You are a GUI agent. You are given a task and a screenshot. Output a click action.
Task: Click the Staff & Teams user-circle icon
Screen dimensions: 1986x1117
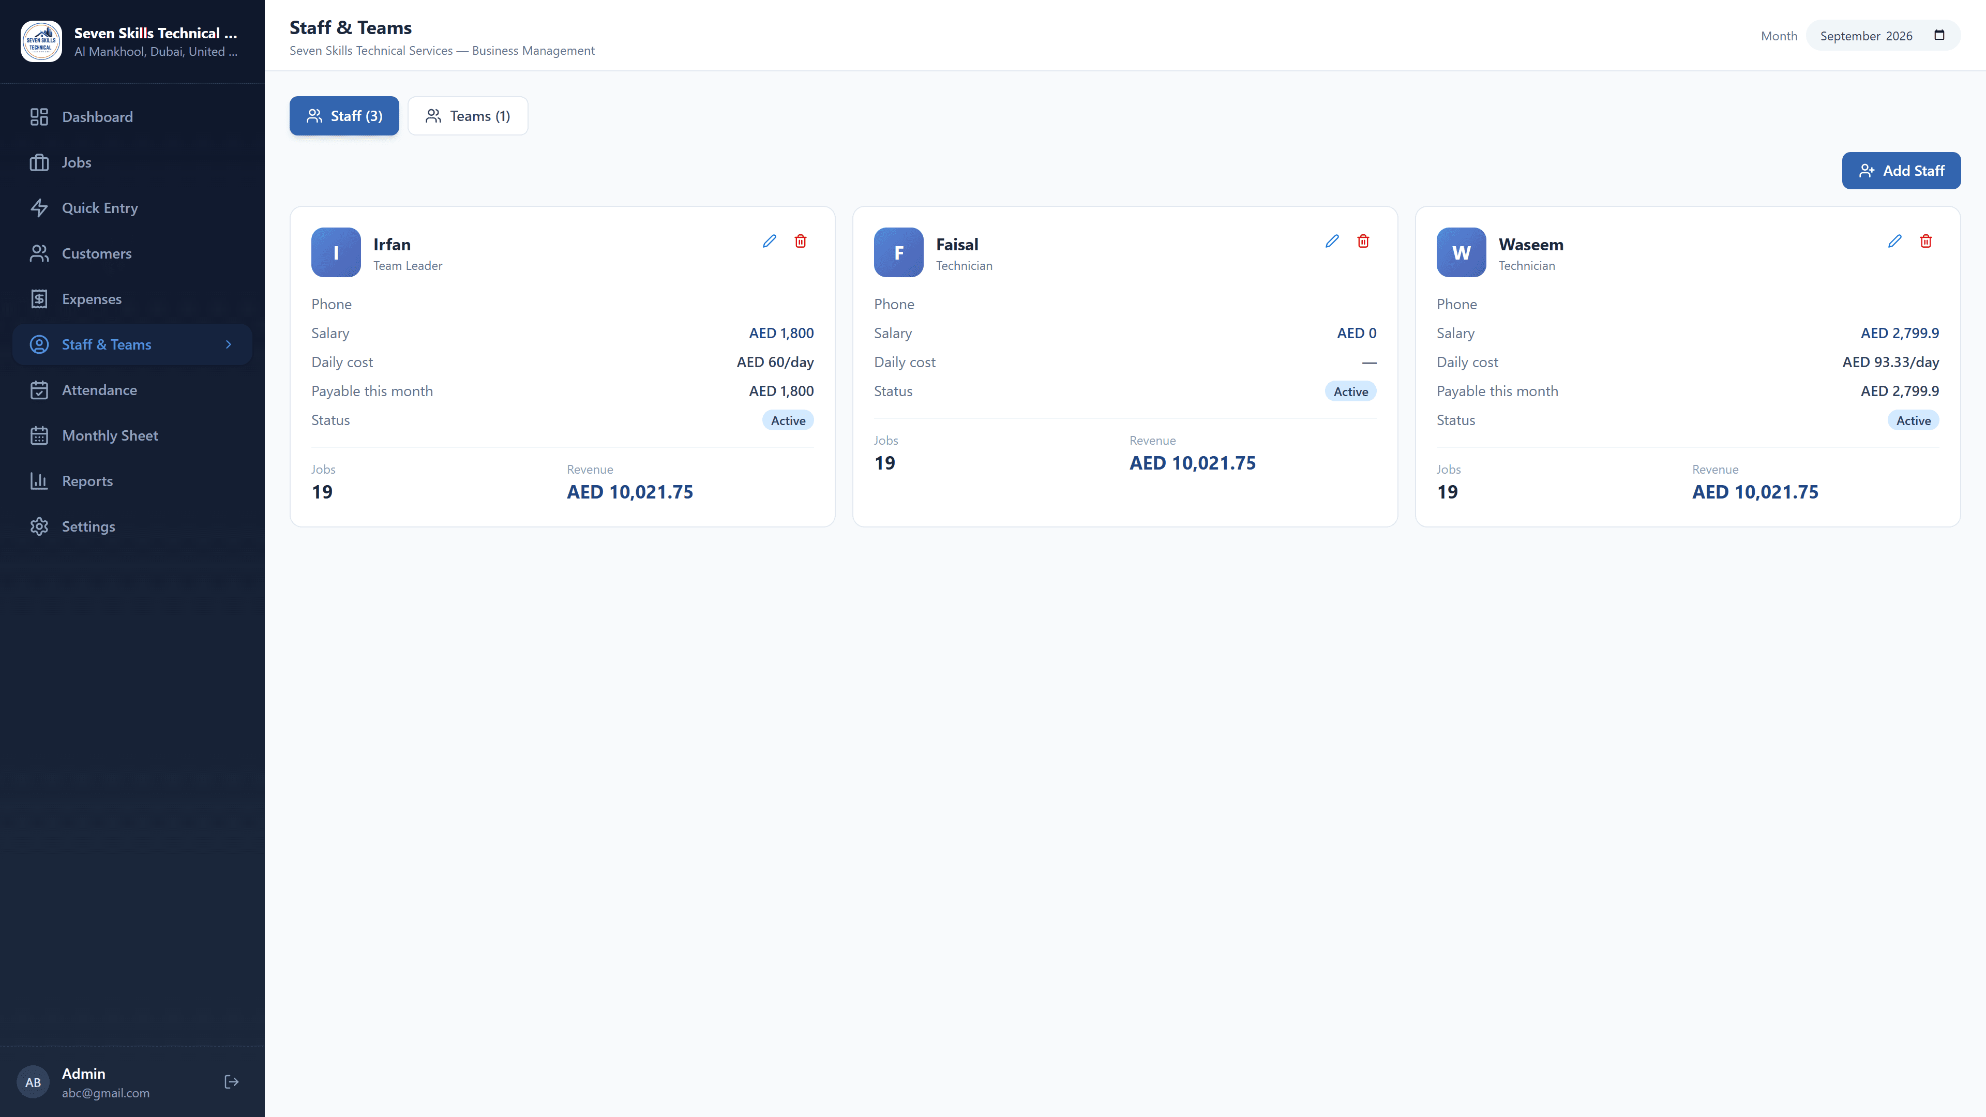[39, 344]
